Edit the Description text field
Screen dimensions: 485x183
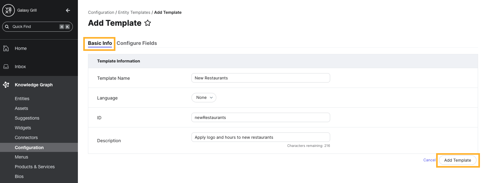[260, 137]
